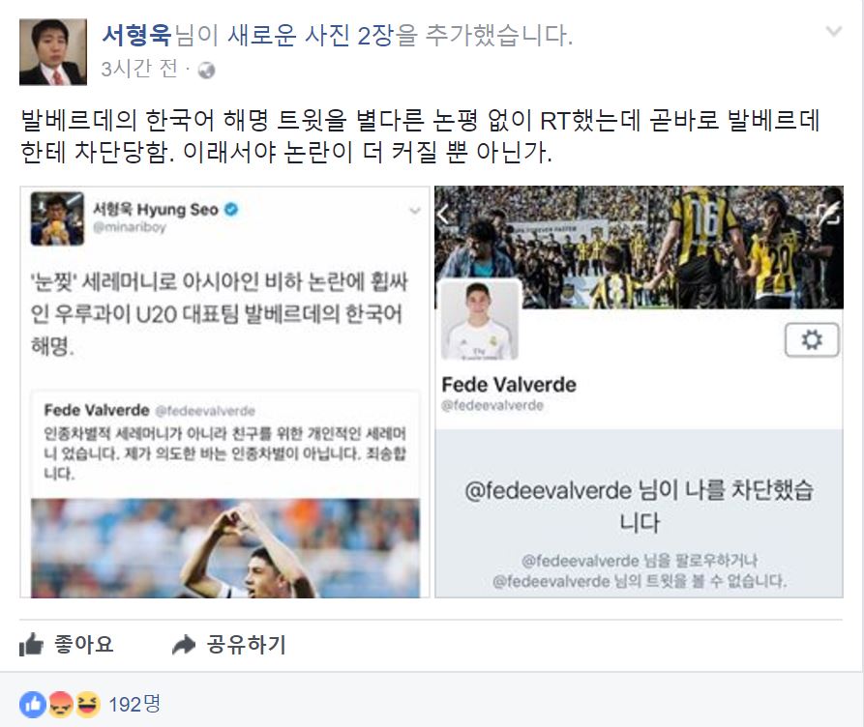Click back arrow in profile screenshot
This screenshot has width=864, height=727.
443,215
